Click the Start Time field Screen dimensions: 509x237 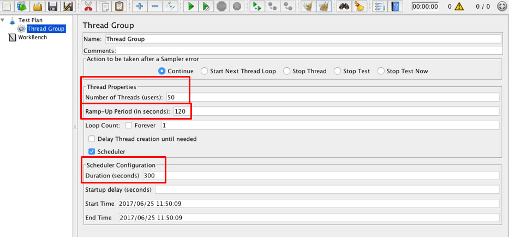308,204
